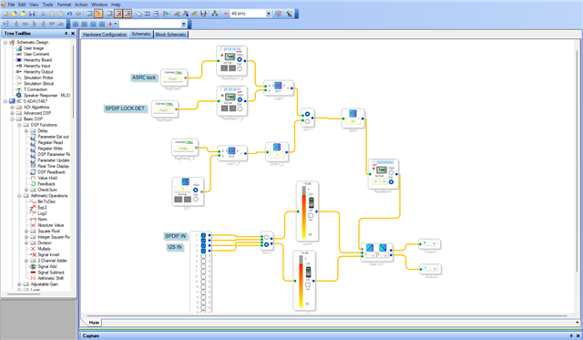Click the Read button on ReadBack1_2 block
583x340 pixels.
[230, 57]
